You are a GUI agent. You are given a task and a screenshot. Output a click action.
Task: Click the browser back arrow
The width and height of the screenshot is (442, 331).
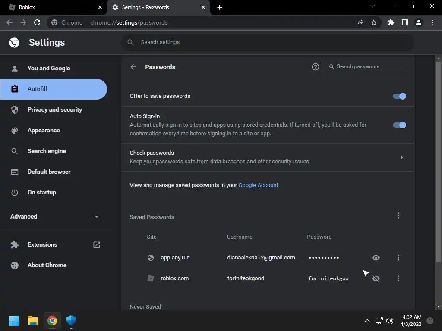tap(9, 22)
